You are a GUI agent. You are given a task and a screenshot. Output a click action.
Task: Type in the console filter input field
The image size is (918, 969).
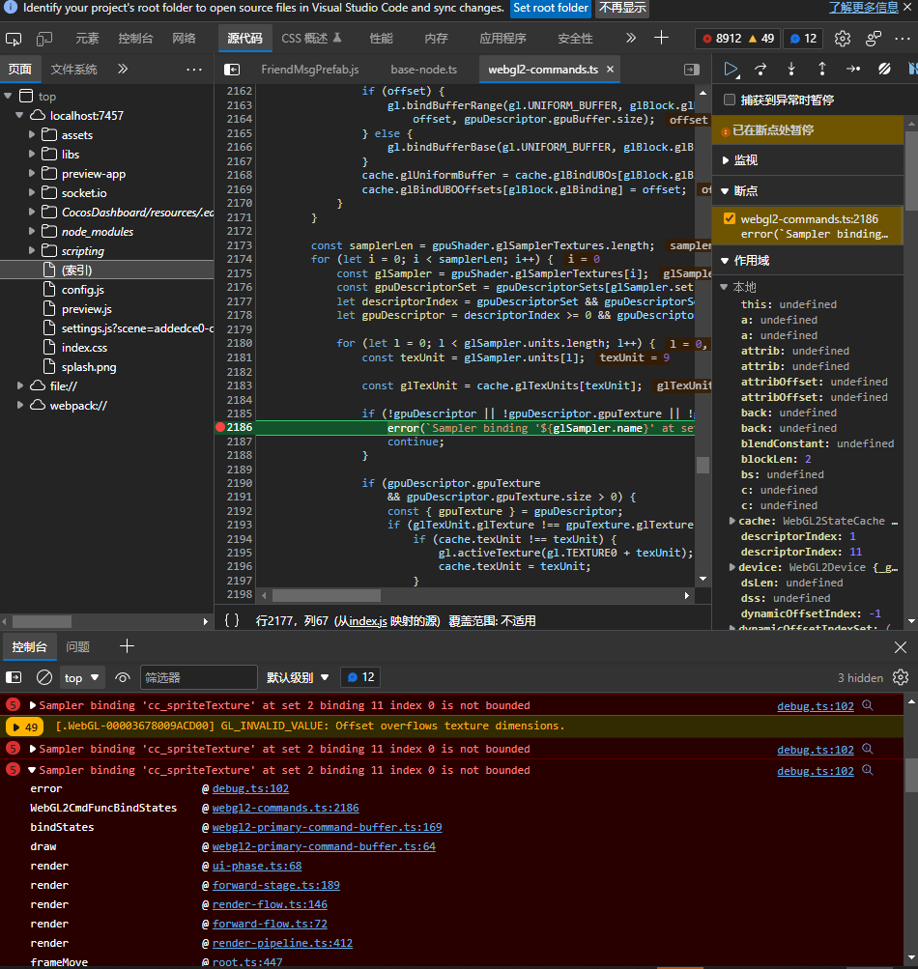[198, 677]
